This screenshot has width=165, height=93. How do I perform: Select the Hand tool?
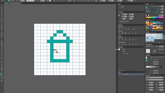click(x=2, y=69)
